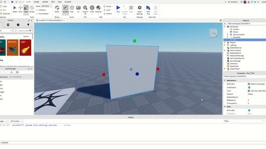Click the quick-access run arrow in title bar
The height and width of the screenshot is (149, 266).
[x=12, y=2]
